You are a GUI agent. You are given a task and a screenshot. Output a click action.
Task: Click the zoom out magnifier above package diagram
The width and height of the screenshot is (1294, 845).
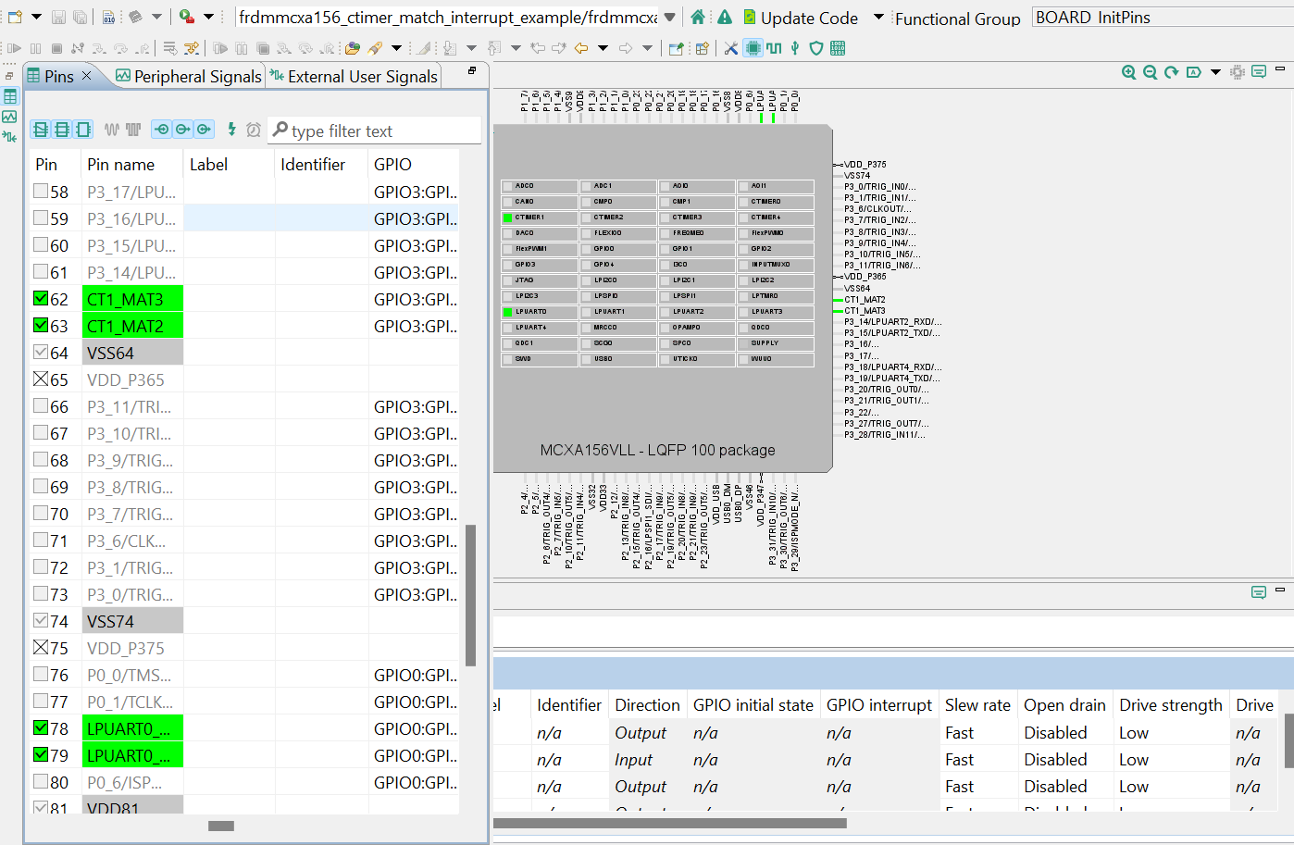(1150, 71)
